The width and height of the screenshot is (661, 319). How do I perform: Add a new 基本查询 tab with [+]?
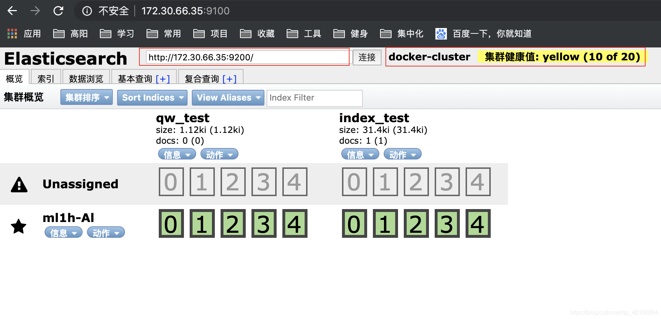click(x=163, y=79)
